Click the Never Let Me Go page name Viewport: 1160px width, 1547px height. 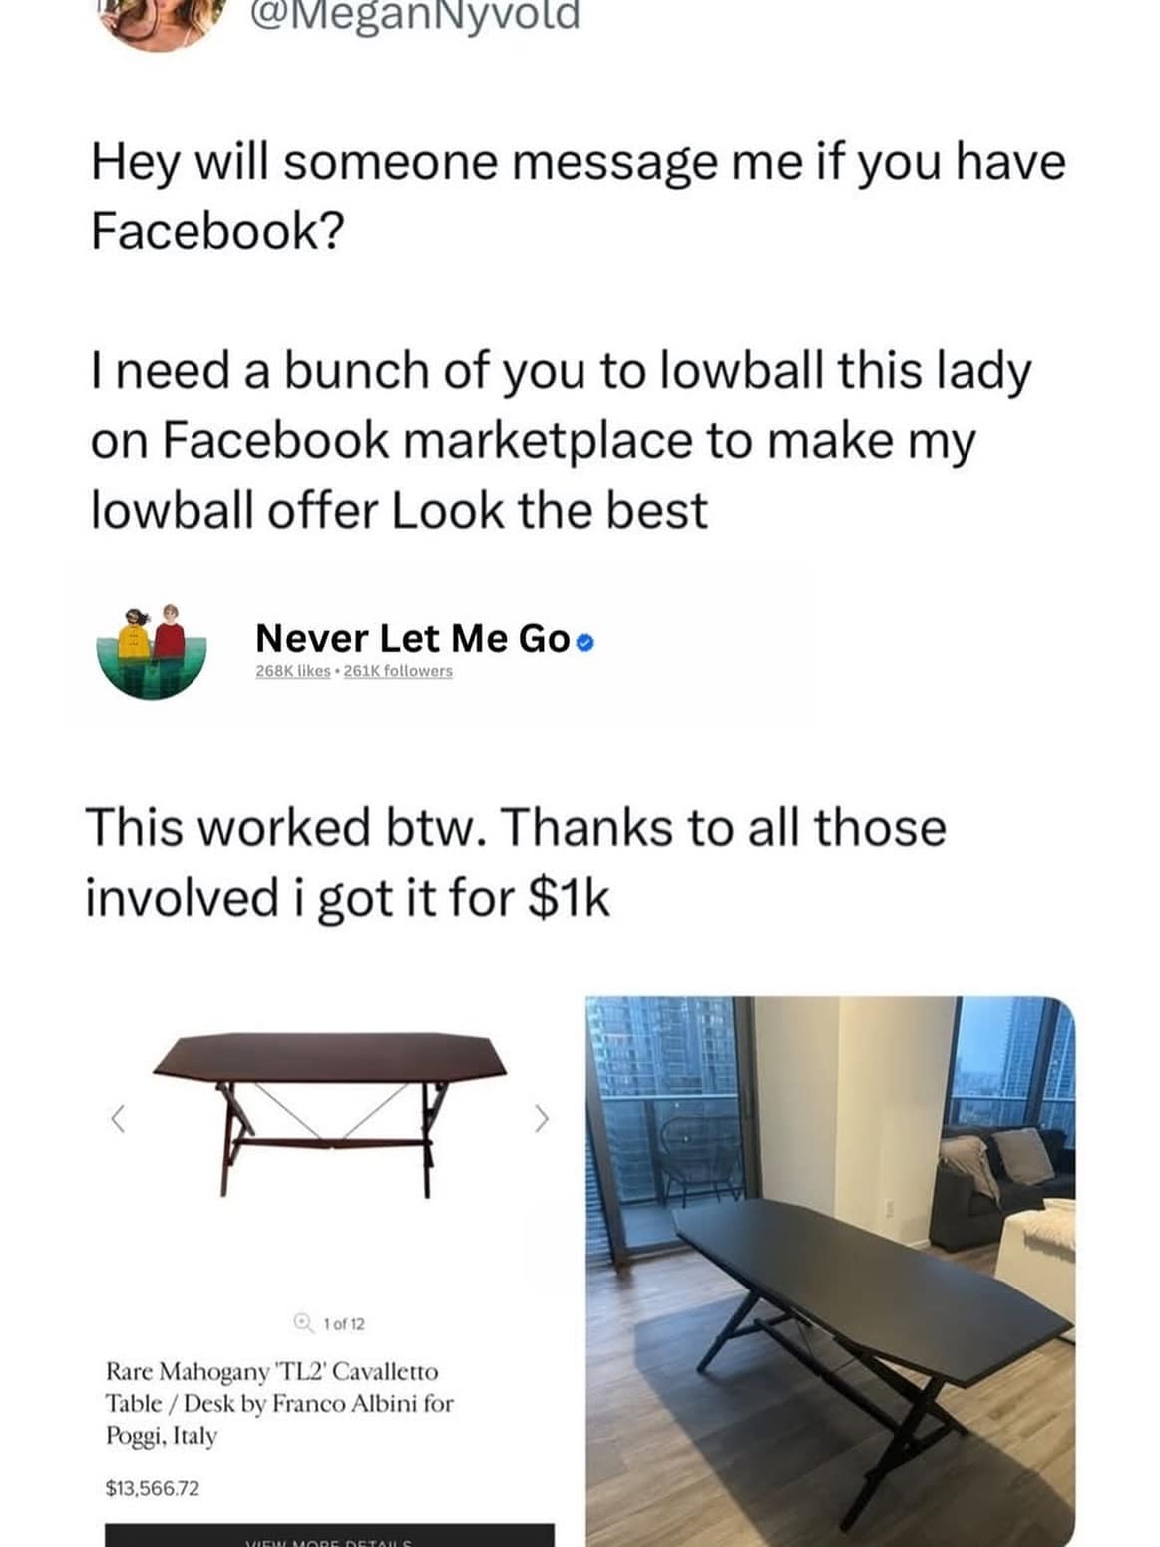(413, 638)
